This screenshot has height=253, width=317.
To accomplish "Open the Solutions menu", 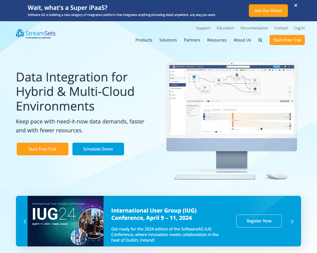I will tap(168, 40).
